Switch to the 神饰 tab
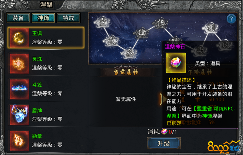The image size is (243, 155). [x=43, y=18]
